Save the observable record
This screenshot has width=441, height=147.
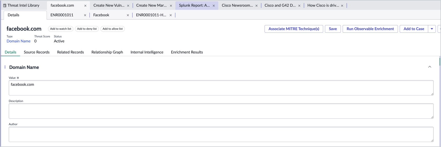333,29
